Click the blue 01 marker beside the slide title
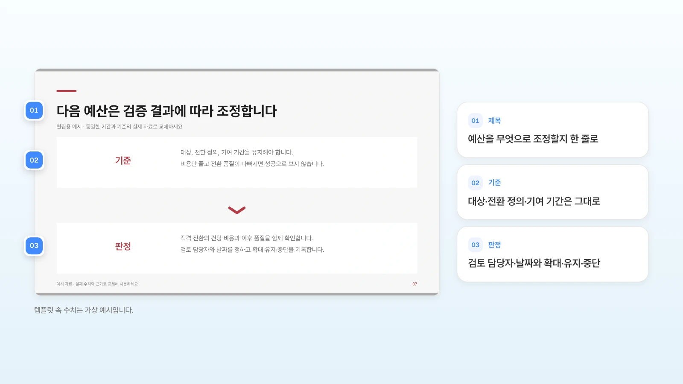 34,111
